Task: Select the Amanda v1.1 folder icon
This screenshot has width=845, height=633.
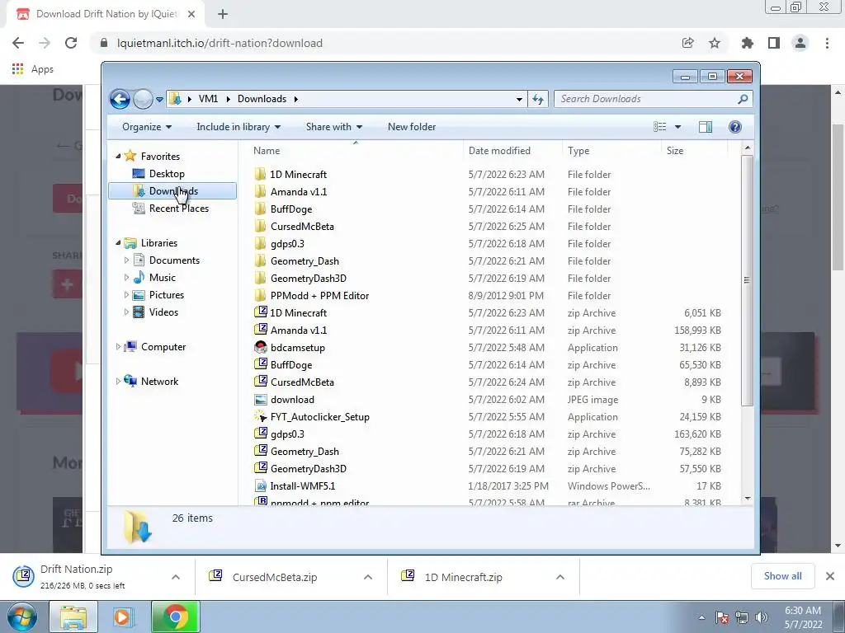Action: (260, 191)
